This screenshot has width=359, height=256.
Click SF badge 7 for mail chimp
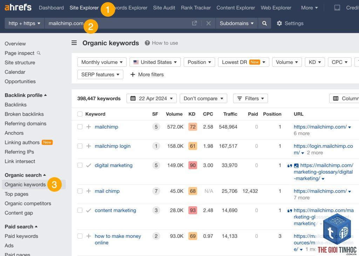click(156, 191)
